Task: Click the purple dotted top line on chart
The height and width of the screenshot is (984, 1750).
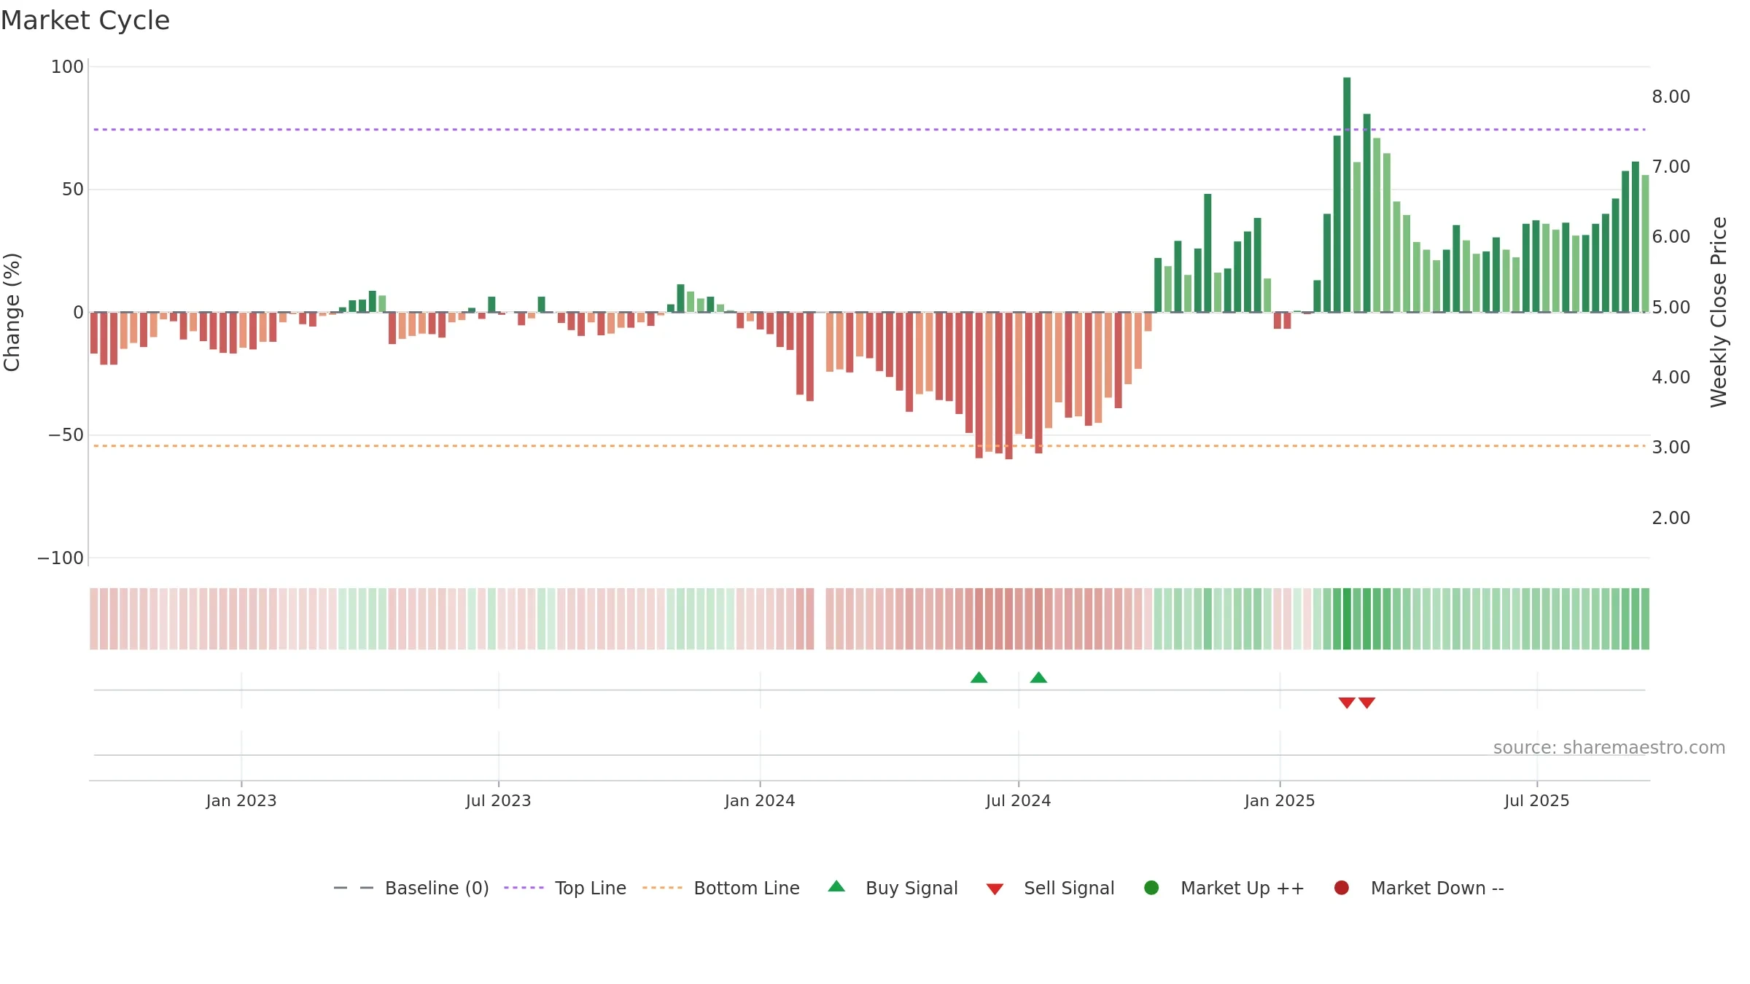Action: 869,130
